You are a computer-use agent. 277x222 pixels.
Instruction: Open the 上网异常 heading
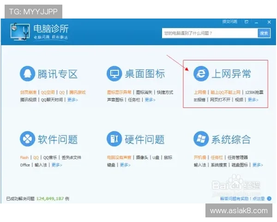[231, 74]
